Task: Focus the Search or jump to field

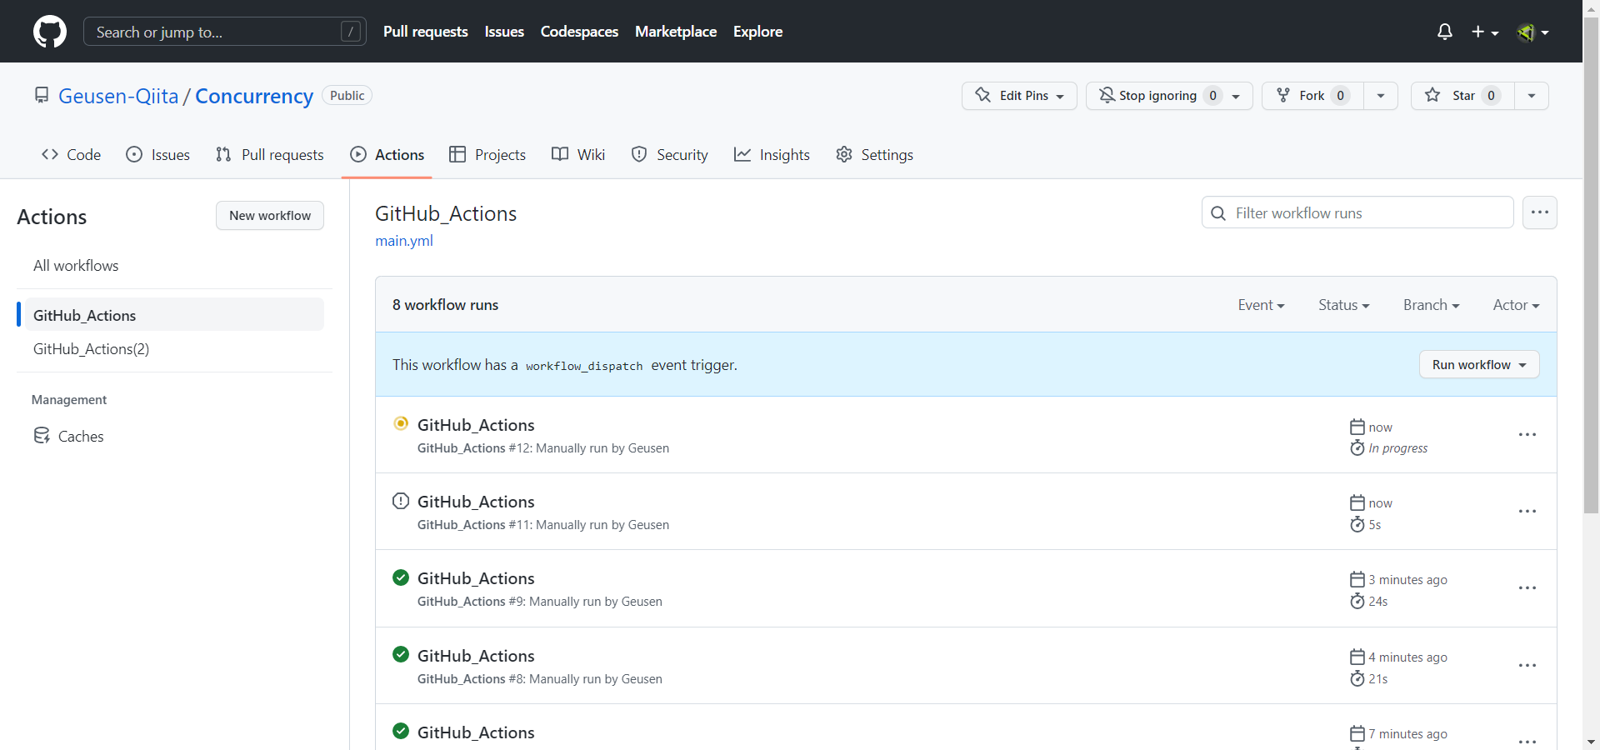Action: 225,32
